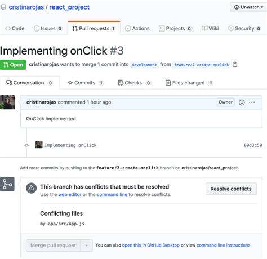Click small commit author avatar
The width and height of the screenshot is (267, 259).
pyautogui.click(x=39, y=145)
